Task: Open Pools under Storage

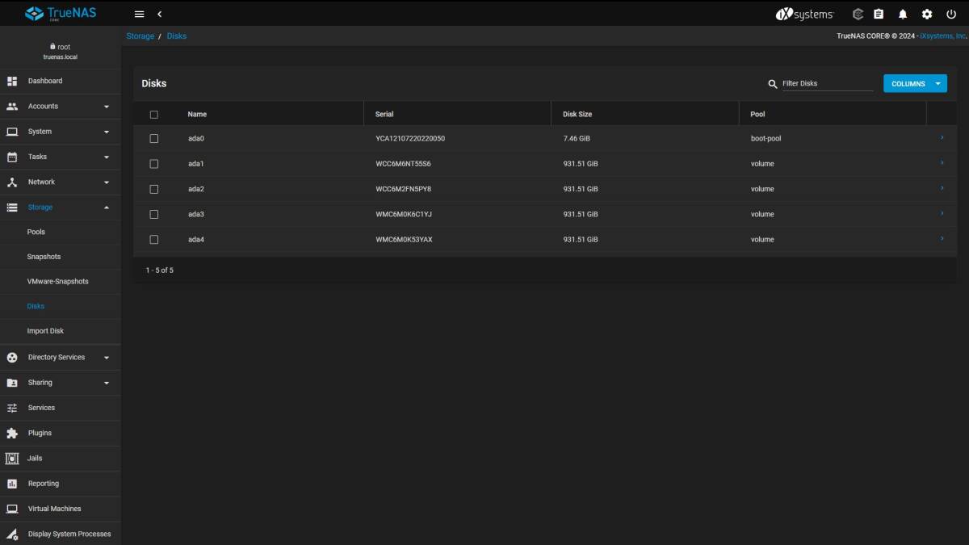Action: tap(36, 232)
